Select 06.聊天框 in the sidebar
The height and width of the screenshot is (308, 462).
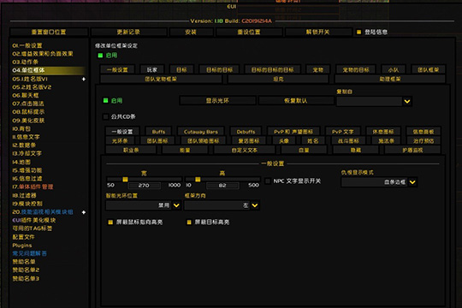pyautogui.click(x=26, y=95)
